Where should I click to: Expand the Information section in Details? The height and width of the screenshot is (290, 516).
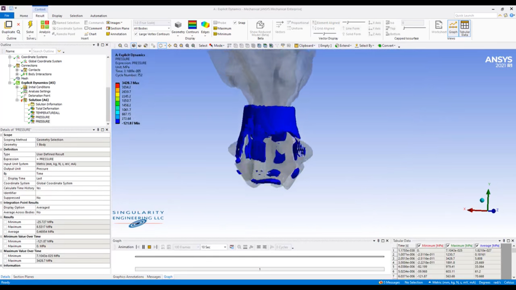pos(1,266)
